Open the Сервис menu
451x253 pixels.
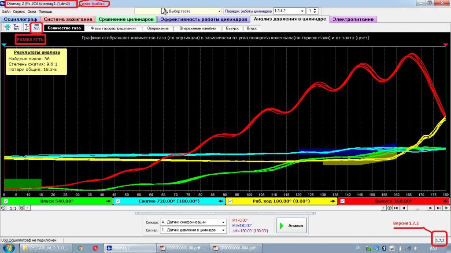point(19,11)
